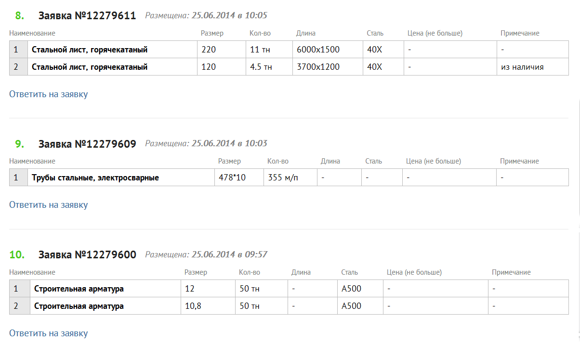Click the '4.5 тн' quantity cell
Viewport: 580px width, 343px height.
click(x=261, y=67)
